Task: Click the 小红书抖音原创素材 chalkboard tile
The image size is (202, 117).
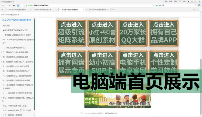Action: pos(102,33)
